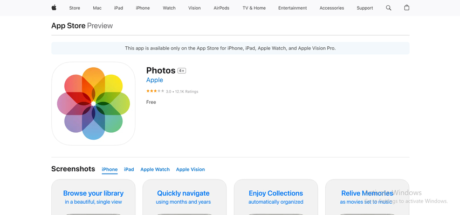Image resolution: width=460 pixels, height=215 pixels.
Task: Open the TV & Home menu
Action: [x=254, y=8]
